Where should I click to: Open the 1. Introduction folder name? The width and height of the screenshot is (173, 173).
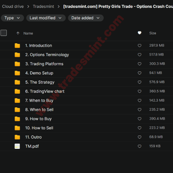[x=39, y=46]
